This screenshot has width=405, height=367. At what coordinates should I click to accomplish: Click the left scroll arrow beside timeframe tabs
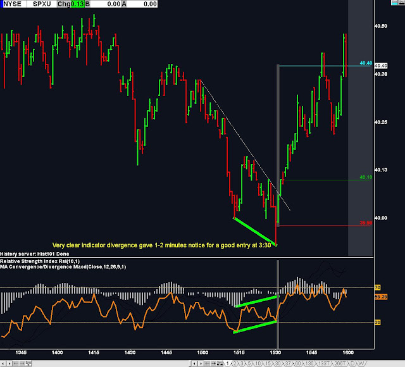pos(194,363)
